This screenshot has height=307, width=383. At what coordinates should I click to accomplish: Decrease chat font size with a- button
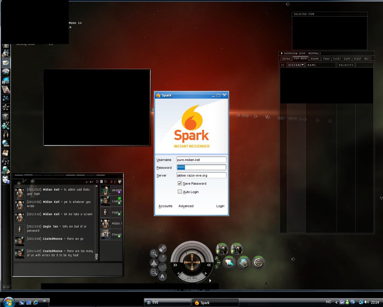click(87, 182)
